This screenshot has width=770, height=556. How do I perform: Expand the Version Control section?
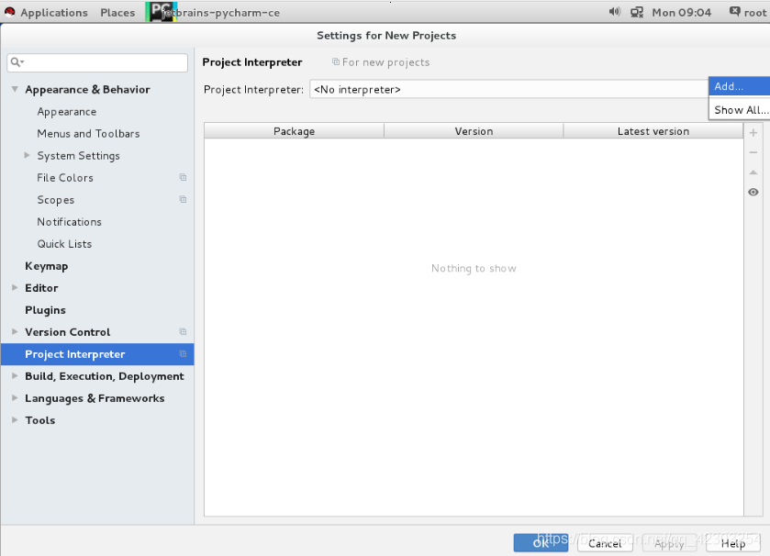(15, 332)
